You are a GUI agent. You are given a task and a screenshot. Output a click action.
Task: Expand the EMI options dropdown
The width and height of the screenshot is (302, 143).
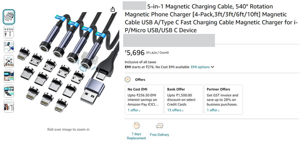click(x=202, y=67)
